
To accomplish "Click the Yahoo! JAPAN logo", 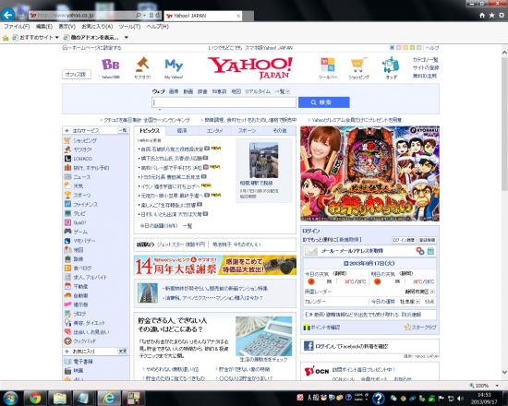I will tap(250, 67).
